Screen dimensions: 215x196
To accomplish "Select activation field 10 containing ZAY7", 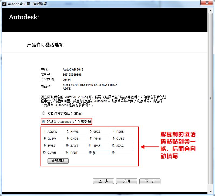I will [x=78, y=145].
